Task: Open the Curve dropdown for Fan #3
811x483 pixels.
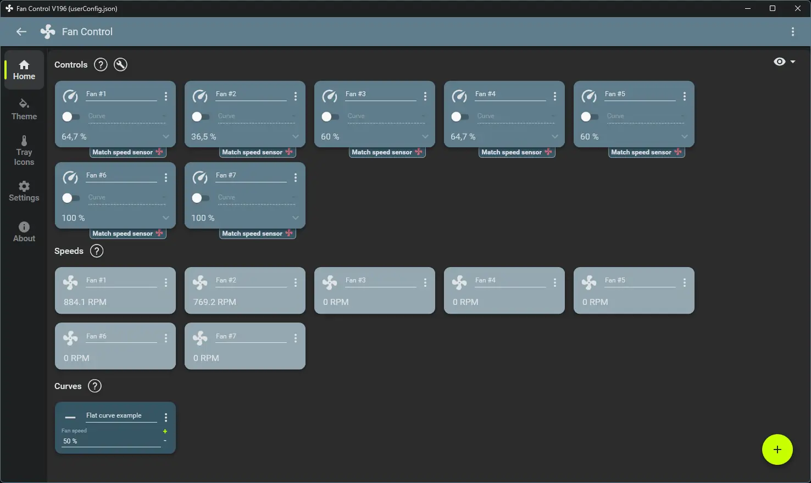Action: click(386, 116)
